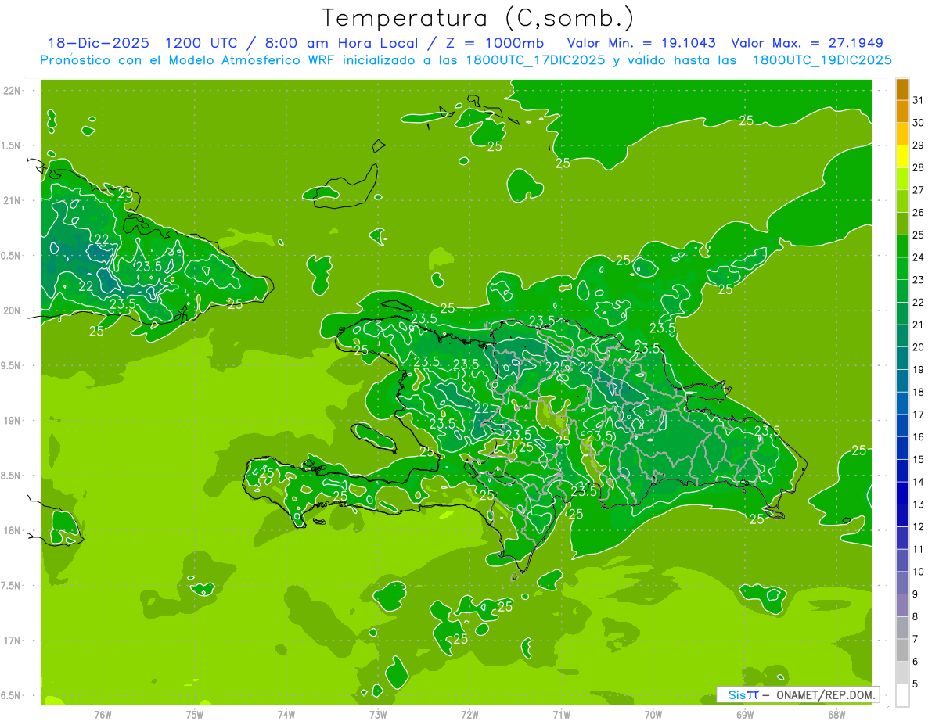This screenshot has width=939, height=725.
Task: Click the "21N" latitude axis label
Action: tap(12, 200)
